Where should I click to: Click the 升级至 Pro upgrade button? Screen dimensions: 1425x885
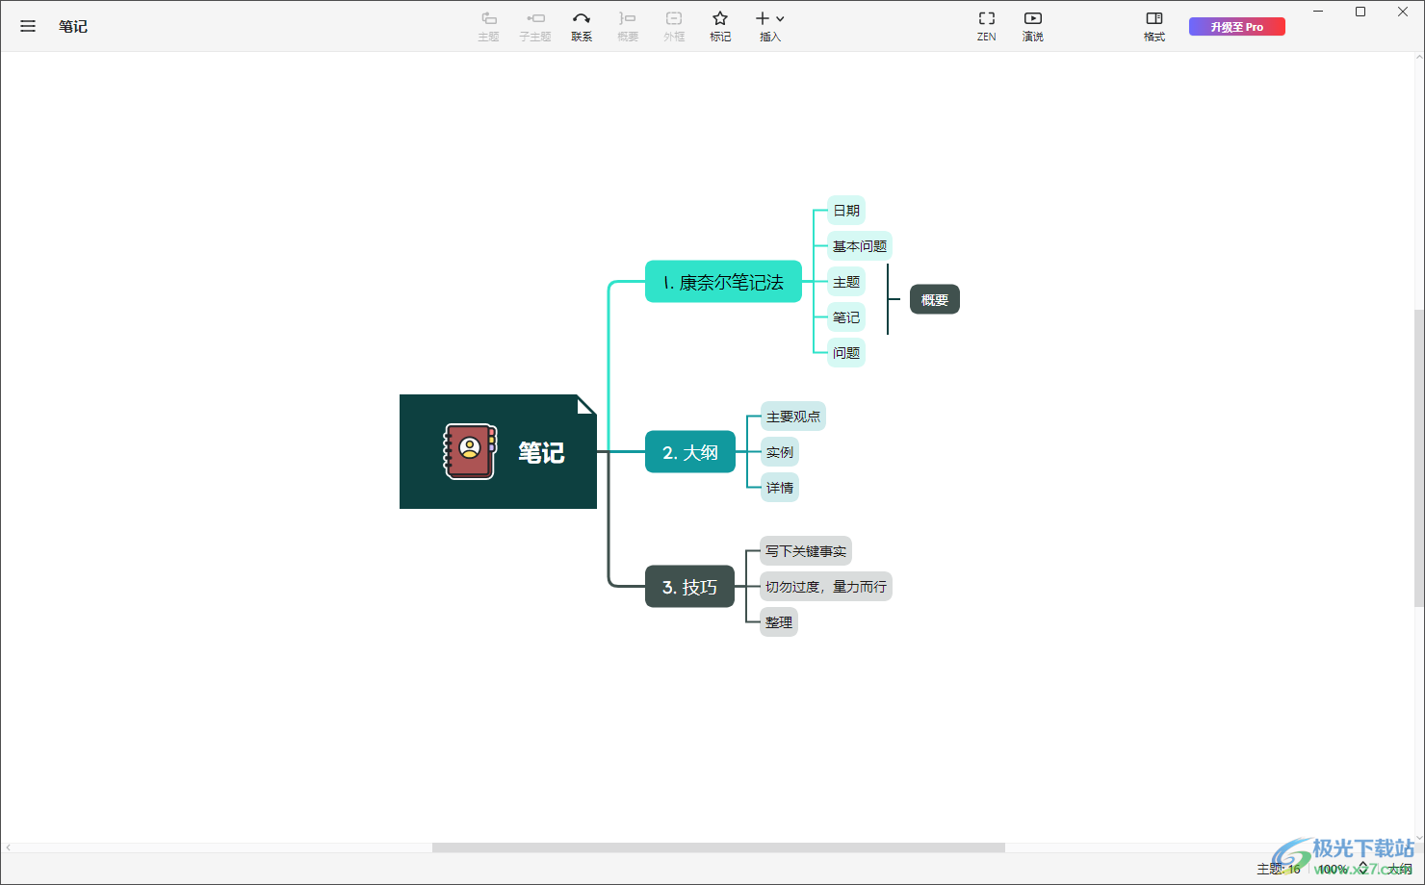(x=1237, y=27)
